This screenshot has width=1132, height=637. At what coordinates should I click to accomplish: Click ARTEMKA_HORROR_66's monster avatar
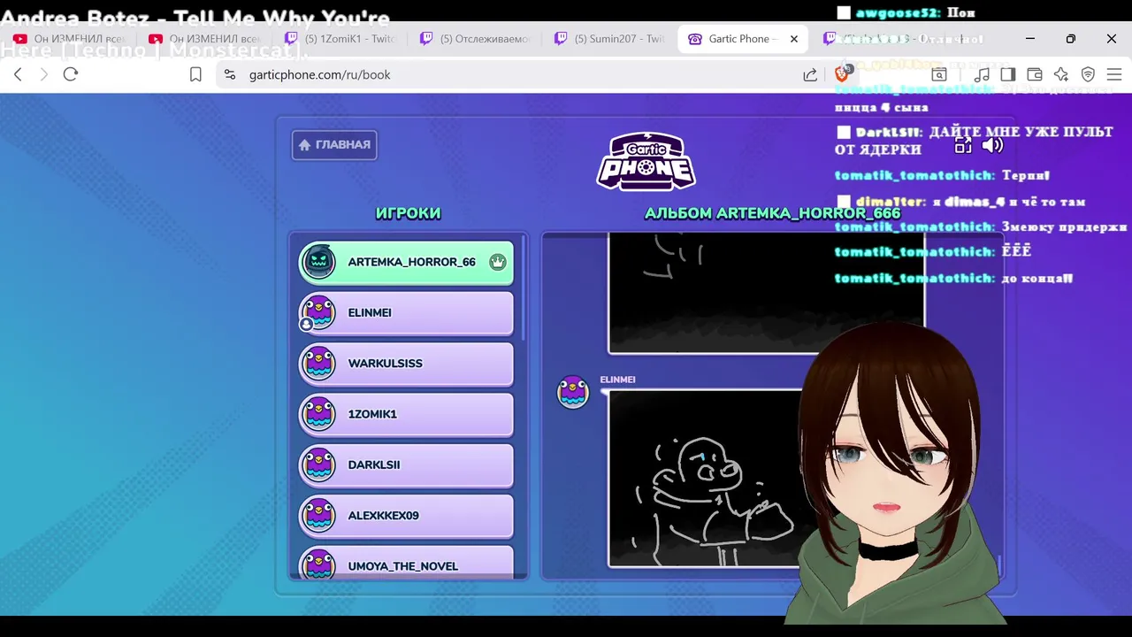[318, 262]
